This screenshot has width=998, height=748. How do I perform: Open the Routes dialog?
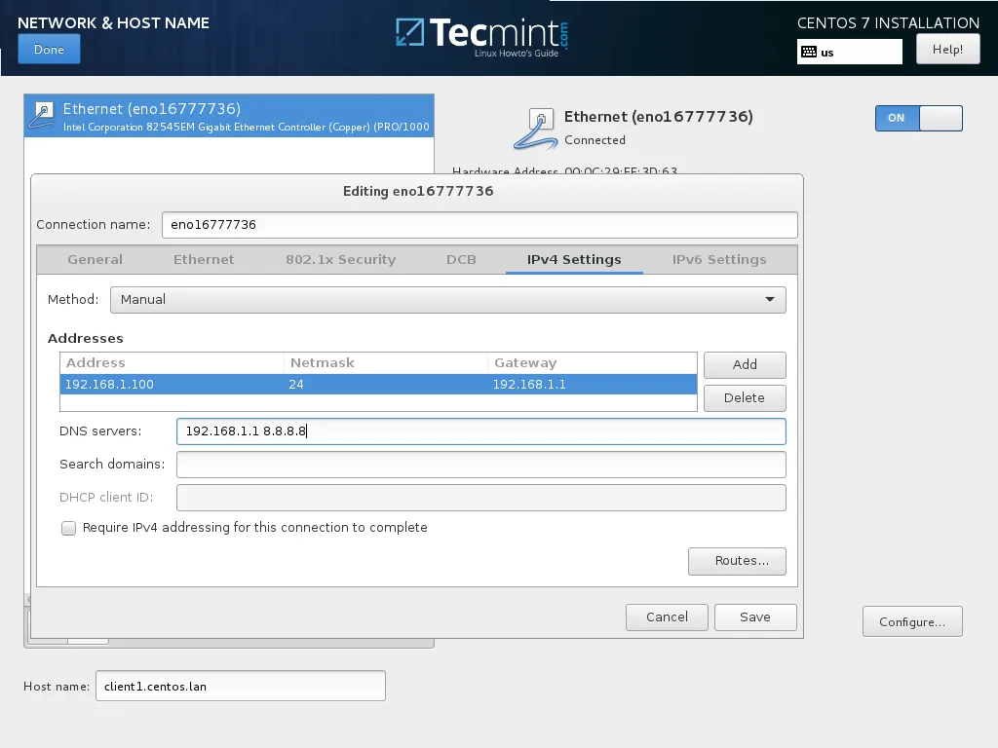(737, 560)
